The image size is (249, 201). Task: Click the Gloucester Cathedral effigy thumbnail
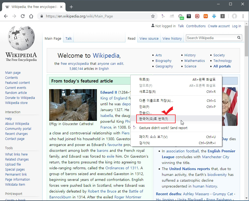(x=73, y=105)
